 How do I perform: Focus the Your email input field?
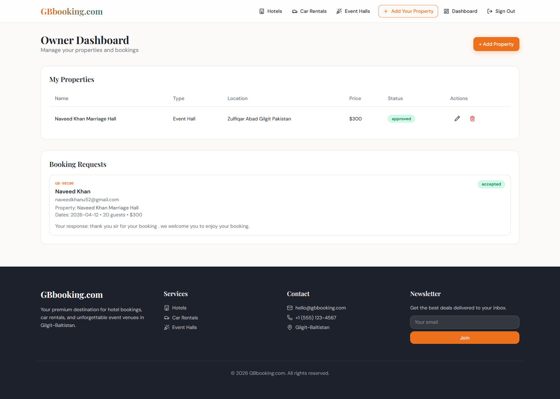point(464,322)
